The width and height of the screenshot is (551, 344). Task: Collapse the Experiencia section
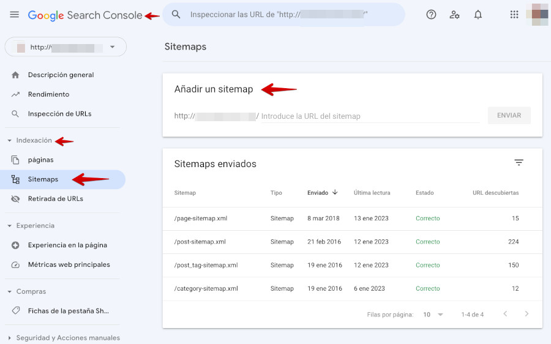(9, 226)
